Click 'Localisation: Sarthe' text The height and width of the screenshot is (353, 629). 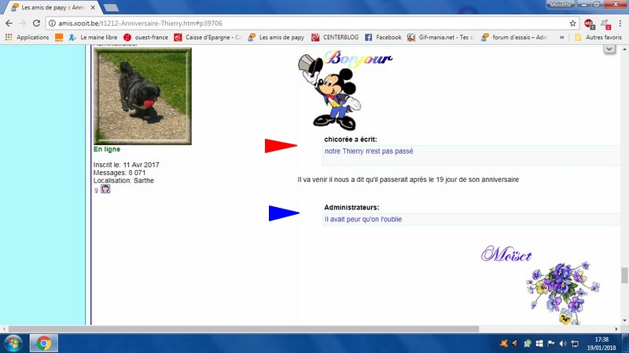click(123, 180)
